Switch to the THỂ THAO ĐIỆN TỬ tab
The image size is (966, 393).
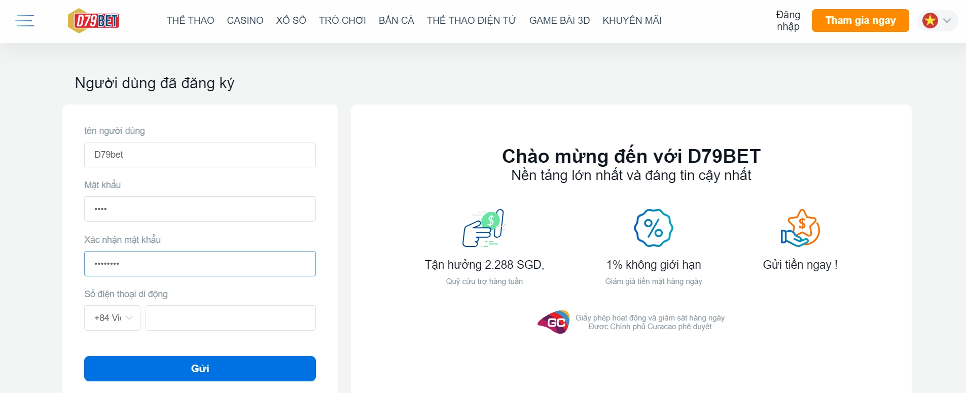pyautogui.click(x=472, y=20)
